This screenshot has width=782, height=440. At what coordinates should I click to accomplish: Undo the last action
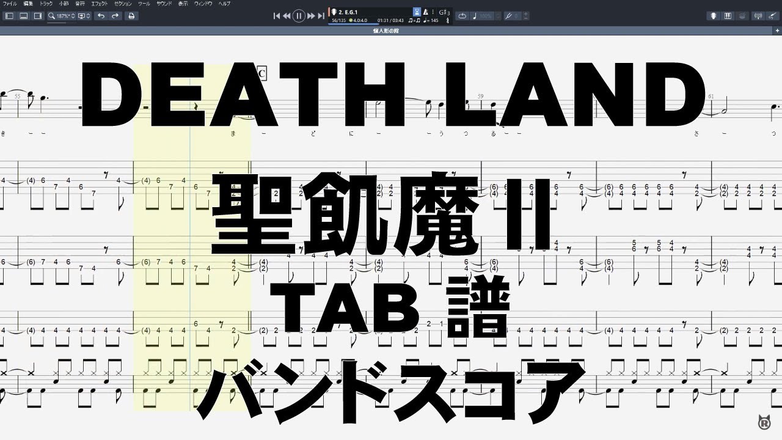[x=101, y=16]
